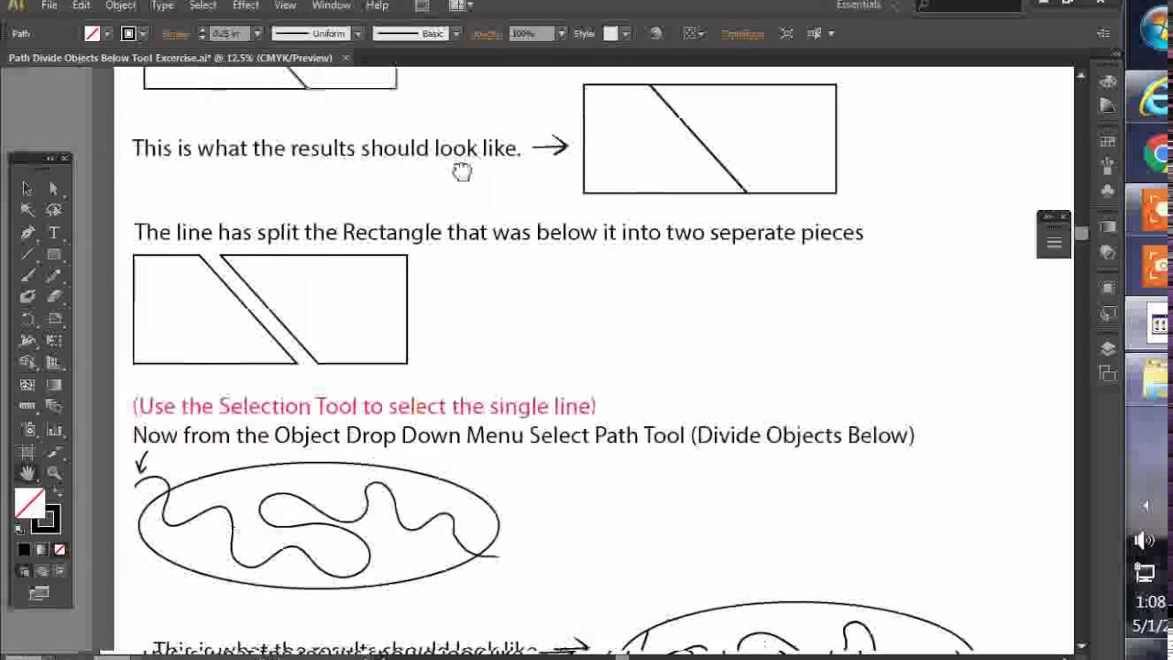Open the Window menu
The width and height of the screenshot is (1173, 660).
click(x=331, y=5)
